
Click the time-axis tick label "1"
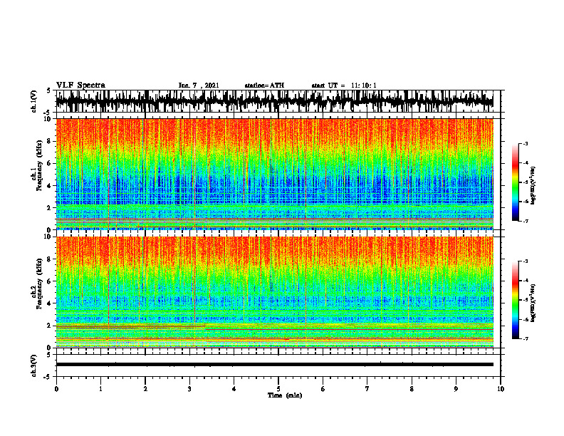point(100,389)
